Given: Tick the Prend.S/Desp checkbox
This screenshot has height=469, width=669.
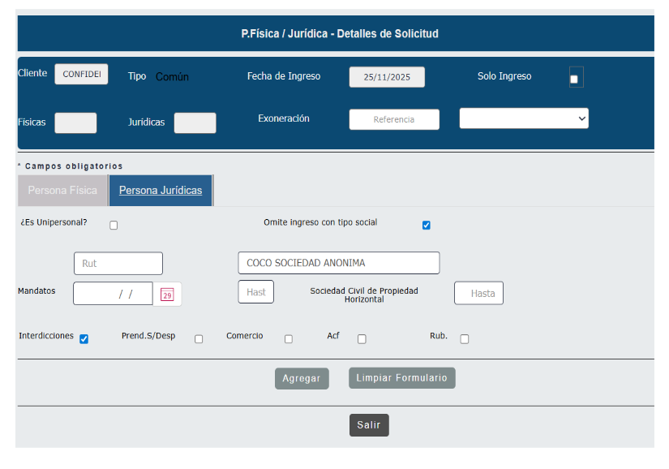Looking at the screenshot, I should [199, 339].
